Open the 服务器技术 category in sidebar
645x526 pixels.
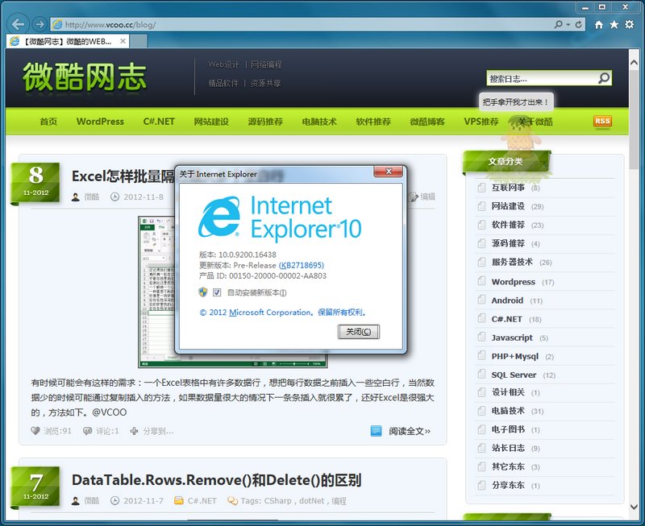coord(512,262)
